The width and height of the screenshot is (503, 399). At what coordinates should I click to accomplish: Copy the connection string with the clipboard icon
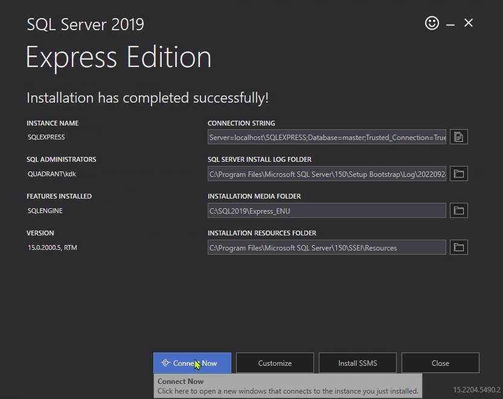click(459, 137)
